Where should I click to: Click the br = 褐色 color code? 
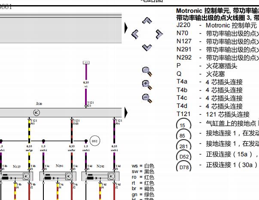click(x=143, y=189)
